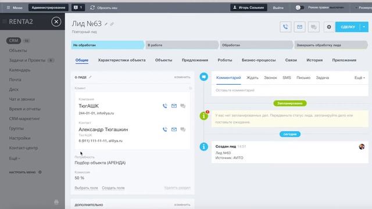Switch activity panel to Письмо
The height and width of the screenshot is (209, 372).
303,78
